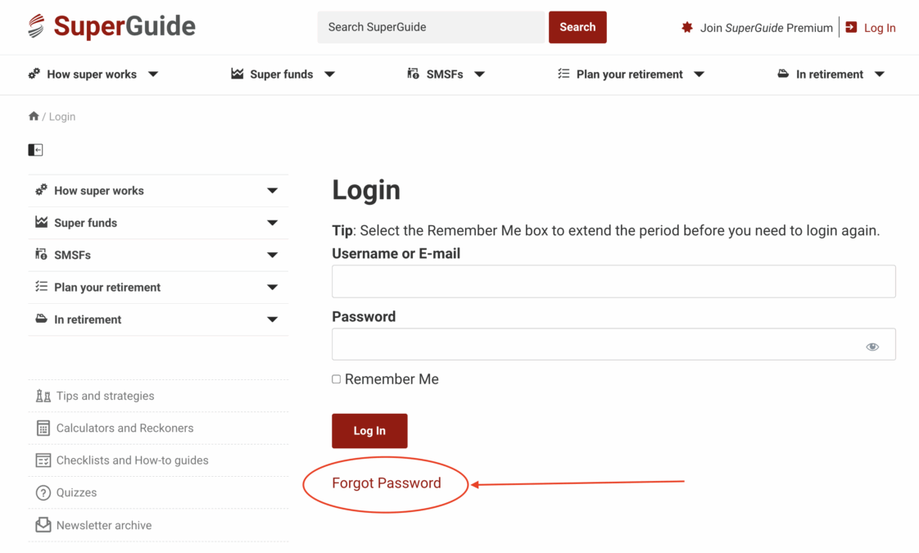The image size is (919, 553).
Task: Expand sidebar SMSFs arrow
Action: (272, 255)
